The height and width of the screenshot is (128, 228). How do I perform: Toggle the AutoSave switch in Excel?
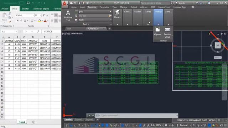click(x=21, y=3)
